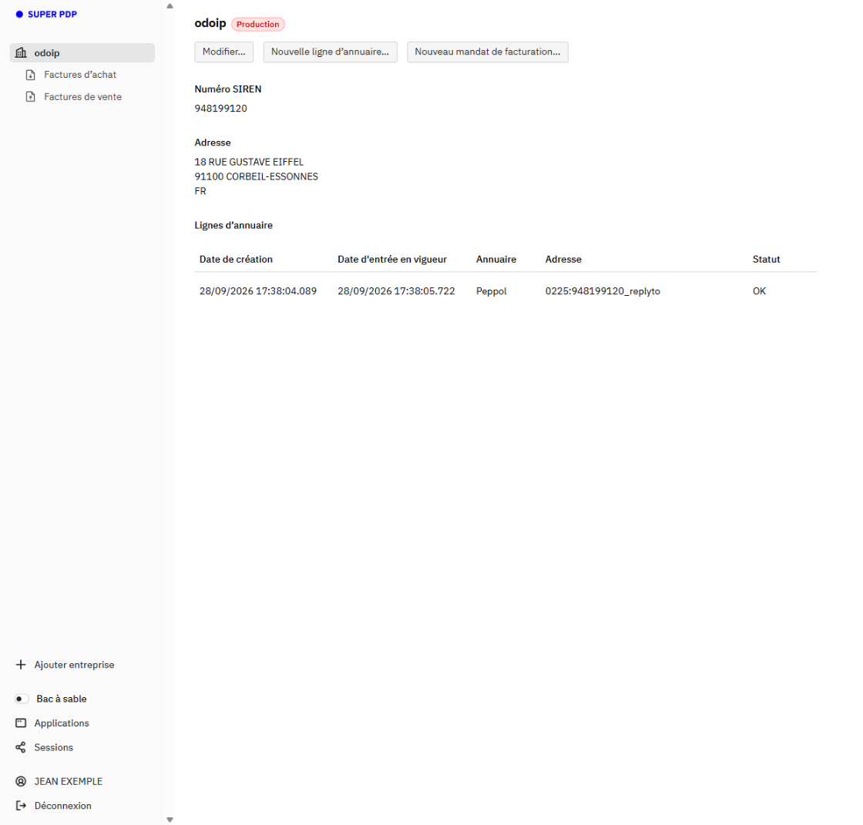Toggle the Bac à sable switch
Image resolution: width=863 pixels, height=825 pixels.
point(22,699)
